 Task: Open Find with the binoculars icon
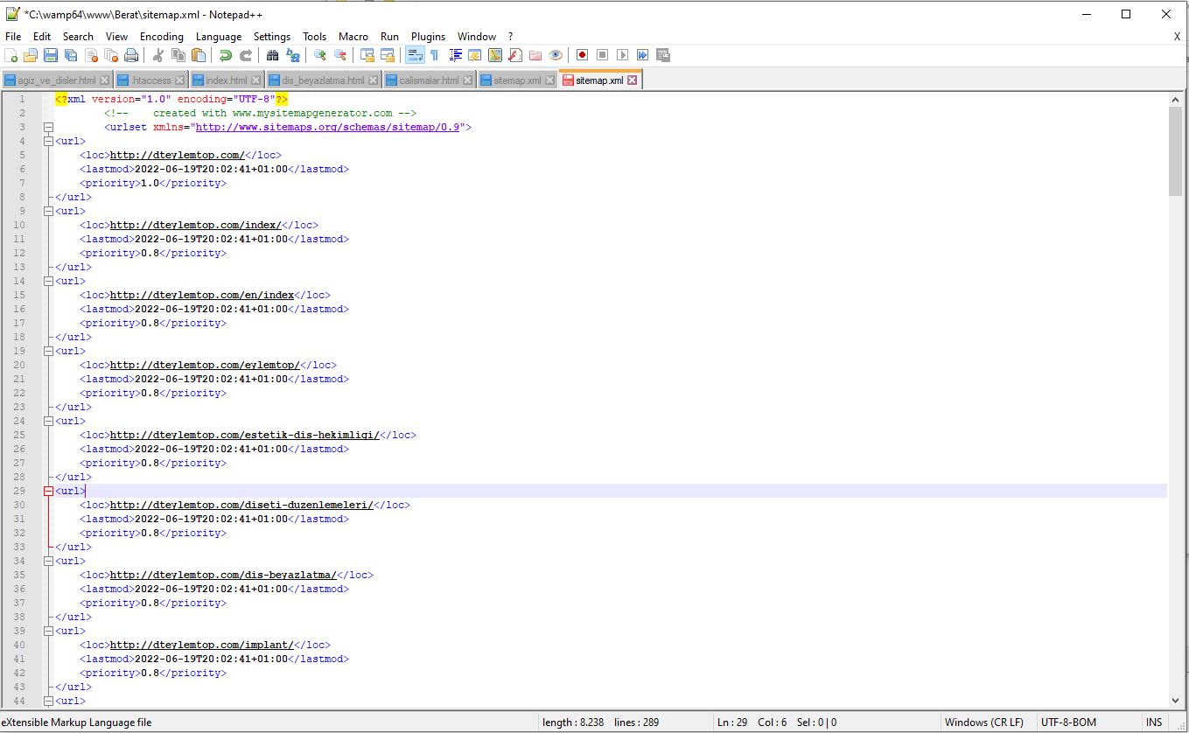tap(273, 55)
